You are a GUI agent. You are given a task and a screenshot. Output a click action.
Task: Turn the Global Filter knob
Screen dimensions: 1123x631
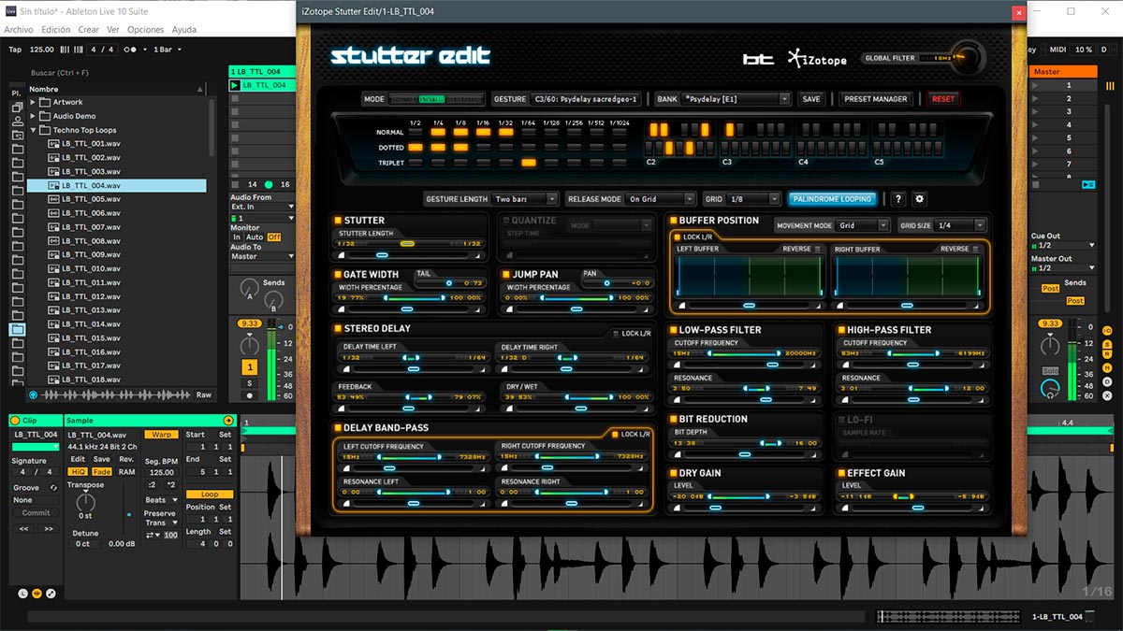click(x=970, y=59)
